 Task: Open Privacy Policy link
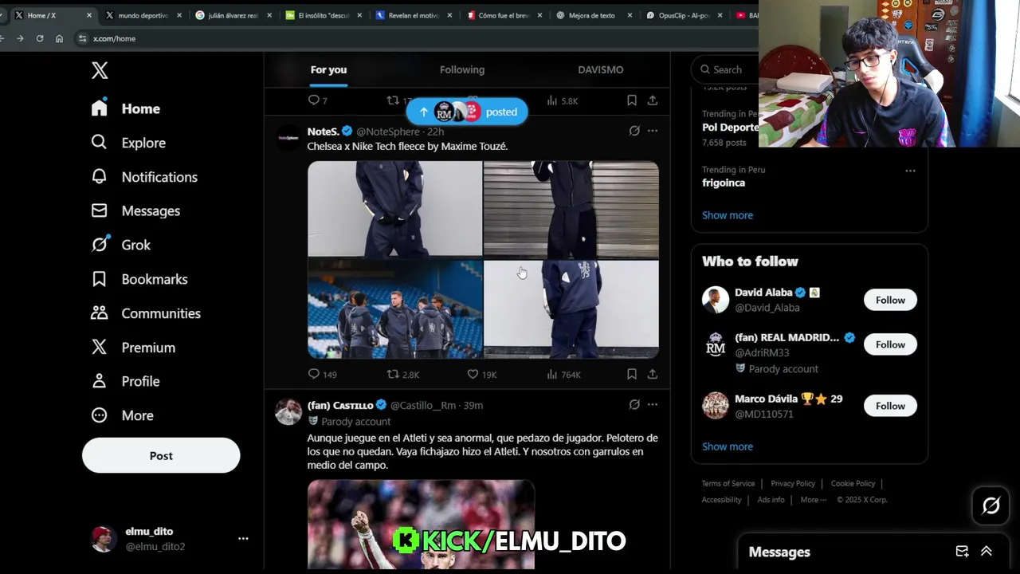point(793,483)
